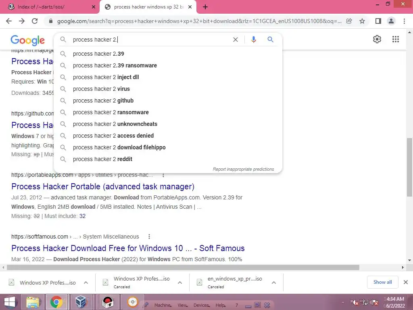Screen dimensions: 413x310
Task: Click the Google logo
Action: pos(28,40)
